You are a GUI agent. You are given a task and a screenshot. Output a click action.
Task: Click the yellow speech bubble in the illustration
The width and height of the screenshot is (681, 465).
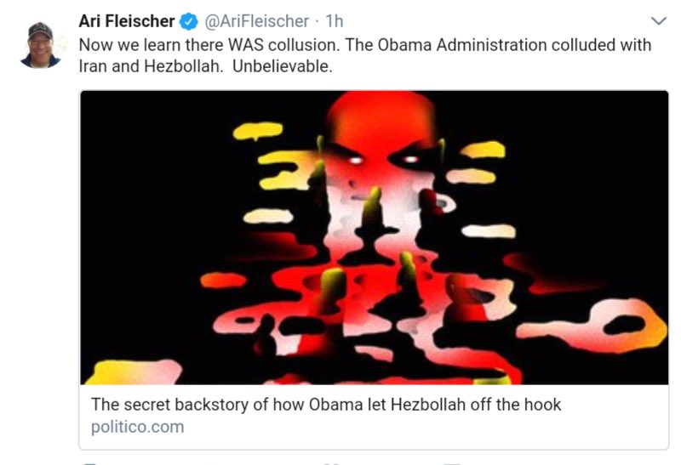point(258,131)
